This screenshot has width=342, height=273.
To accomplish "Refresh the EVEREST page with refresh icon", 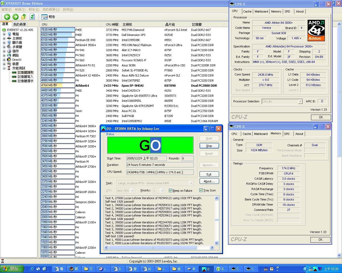I will [x=32, y=17].
